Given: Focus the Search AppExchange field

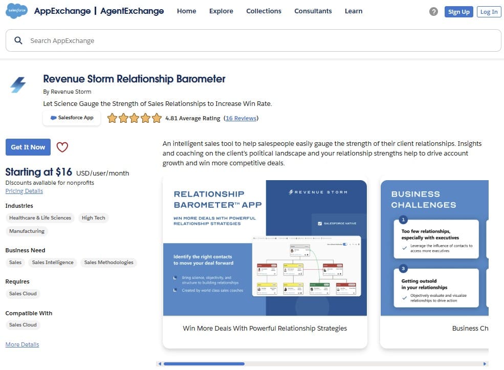Looking at the screenshot, I should tap(253, 40).
